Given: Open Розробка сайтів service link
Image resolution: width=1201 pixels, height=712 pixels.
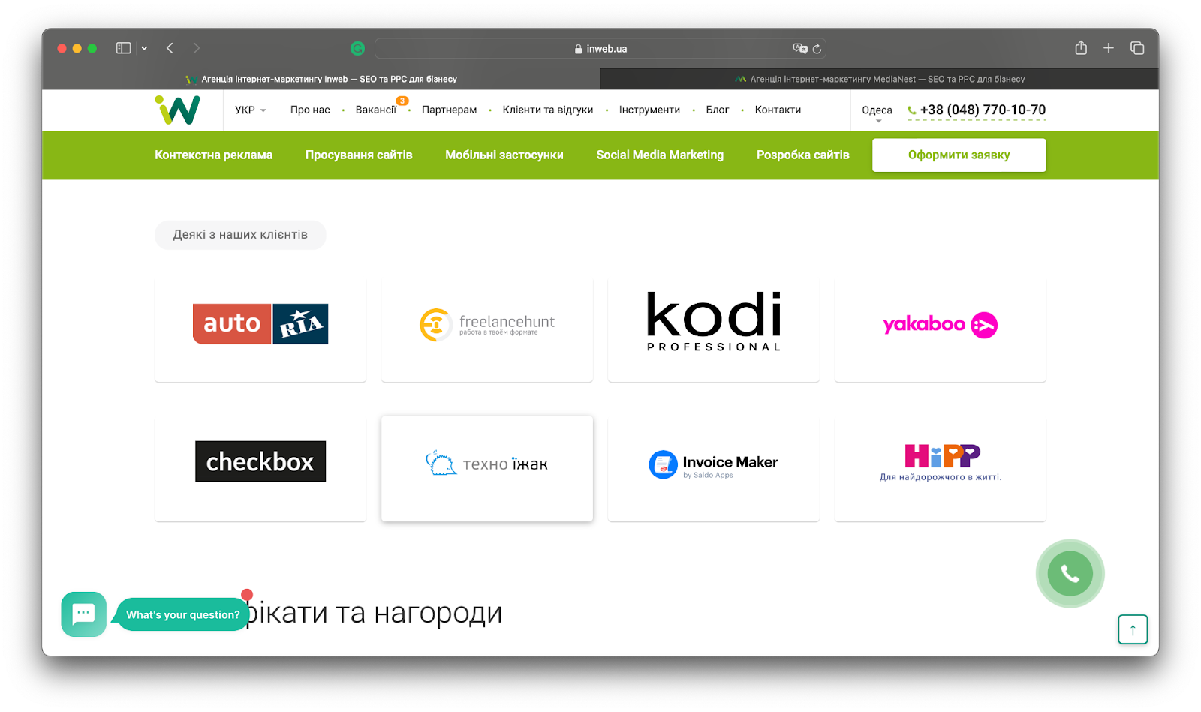Looking at the screenshot, I should [x=803, y=155].
